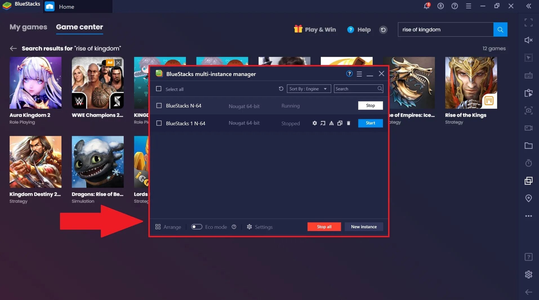Screen dimensions: 539x300
Task: Open Rise of the Kings game thumbnail
Action: point(471,83)
